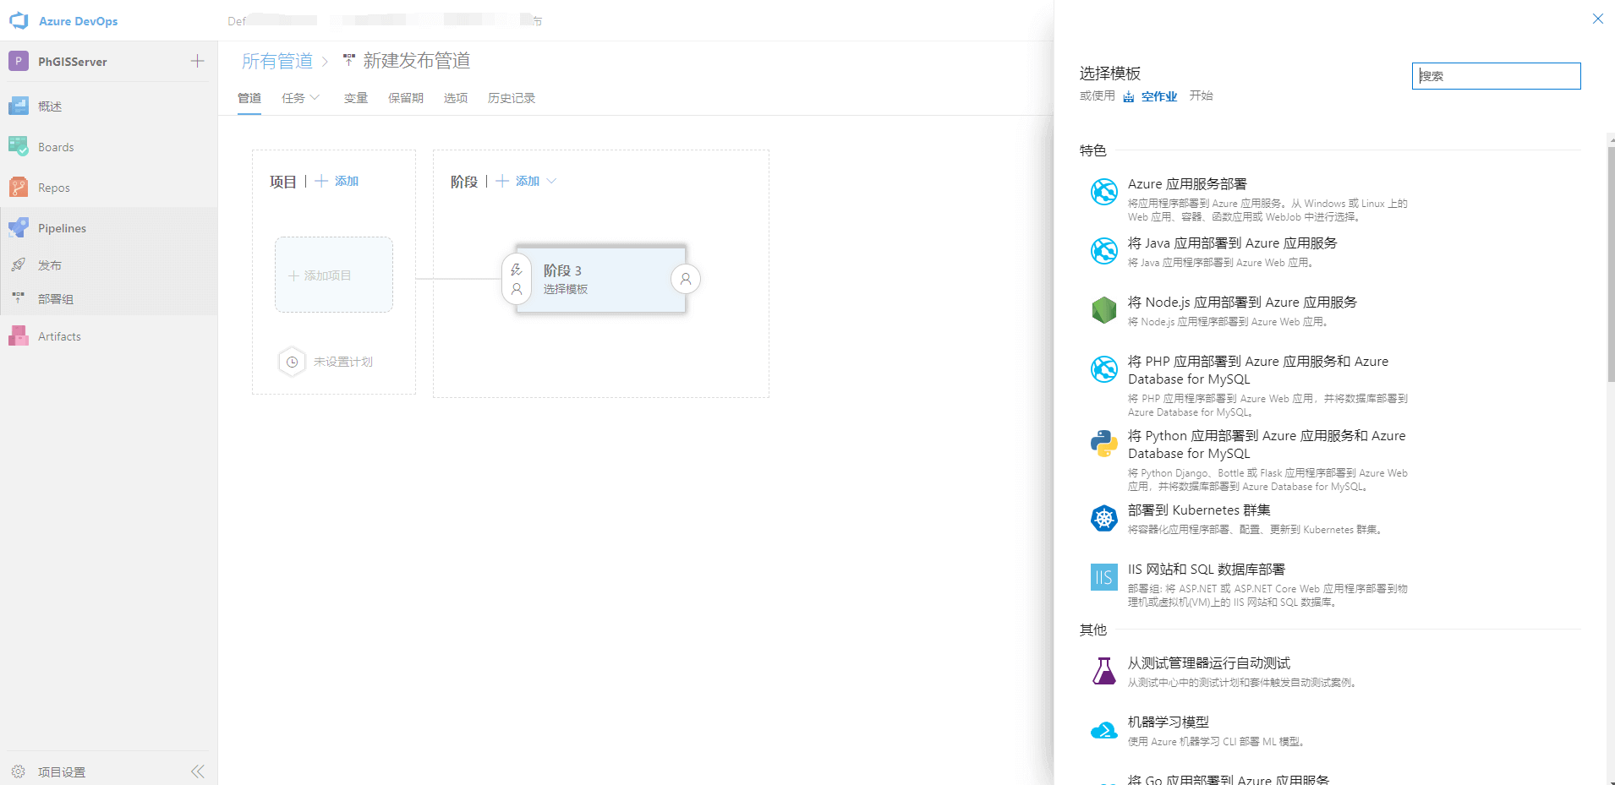Open Boards from the sidebar

tap(56, 147)
